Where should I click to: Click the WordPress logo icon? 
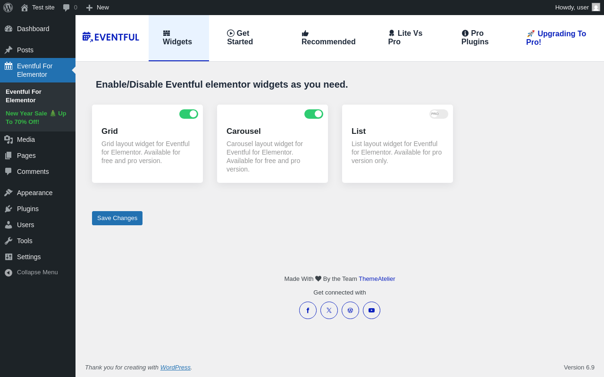pos(8,8)
